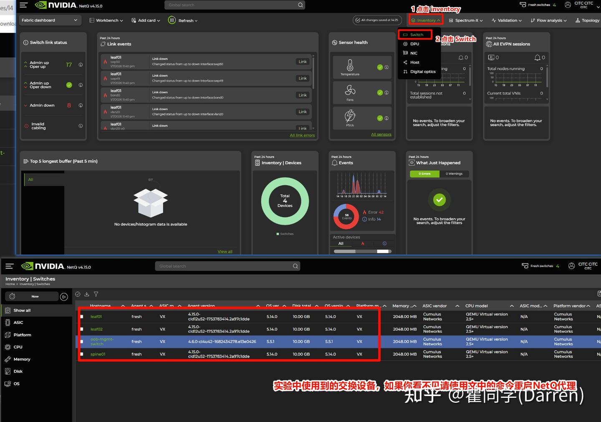Collapse the Inventory dropdown menu

click(x=426, y=20)
